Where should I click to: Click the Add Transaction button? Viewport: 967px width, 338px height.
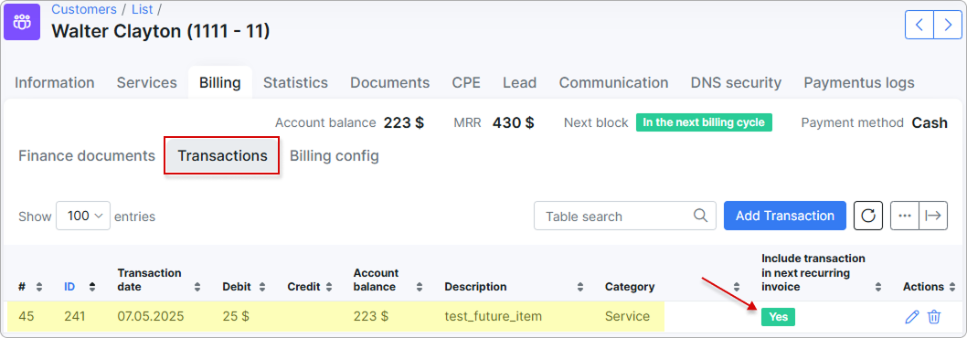point(785,216)
